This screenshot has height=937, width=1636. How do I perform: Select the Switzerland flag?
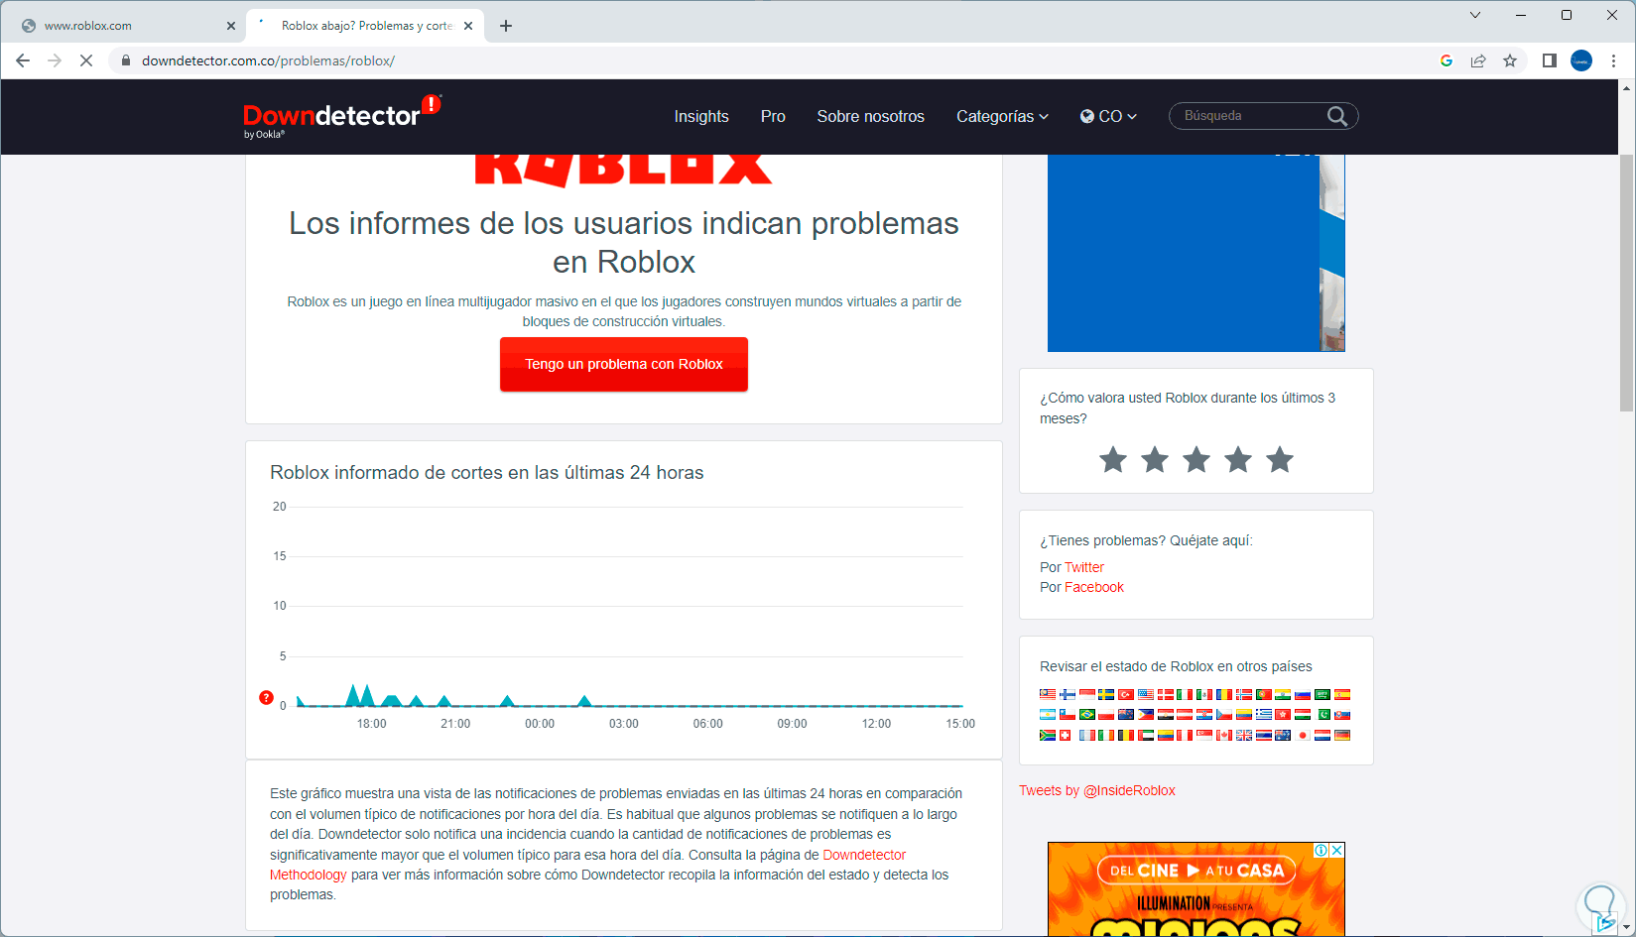coord(1065,735)
